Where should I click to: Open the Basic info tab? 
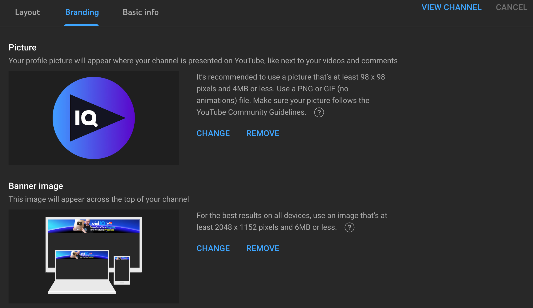(140, 12)
